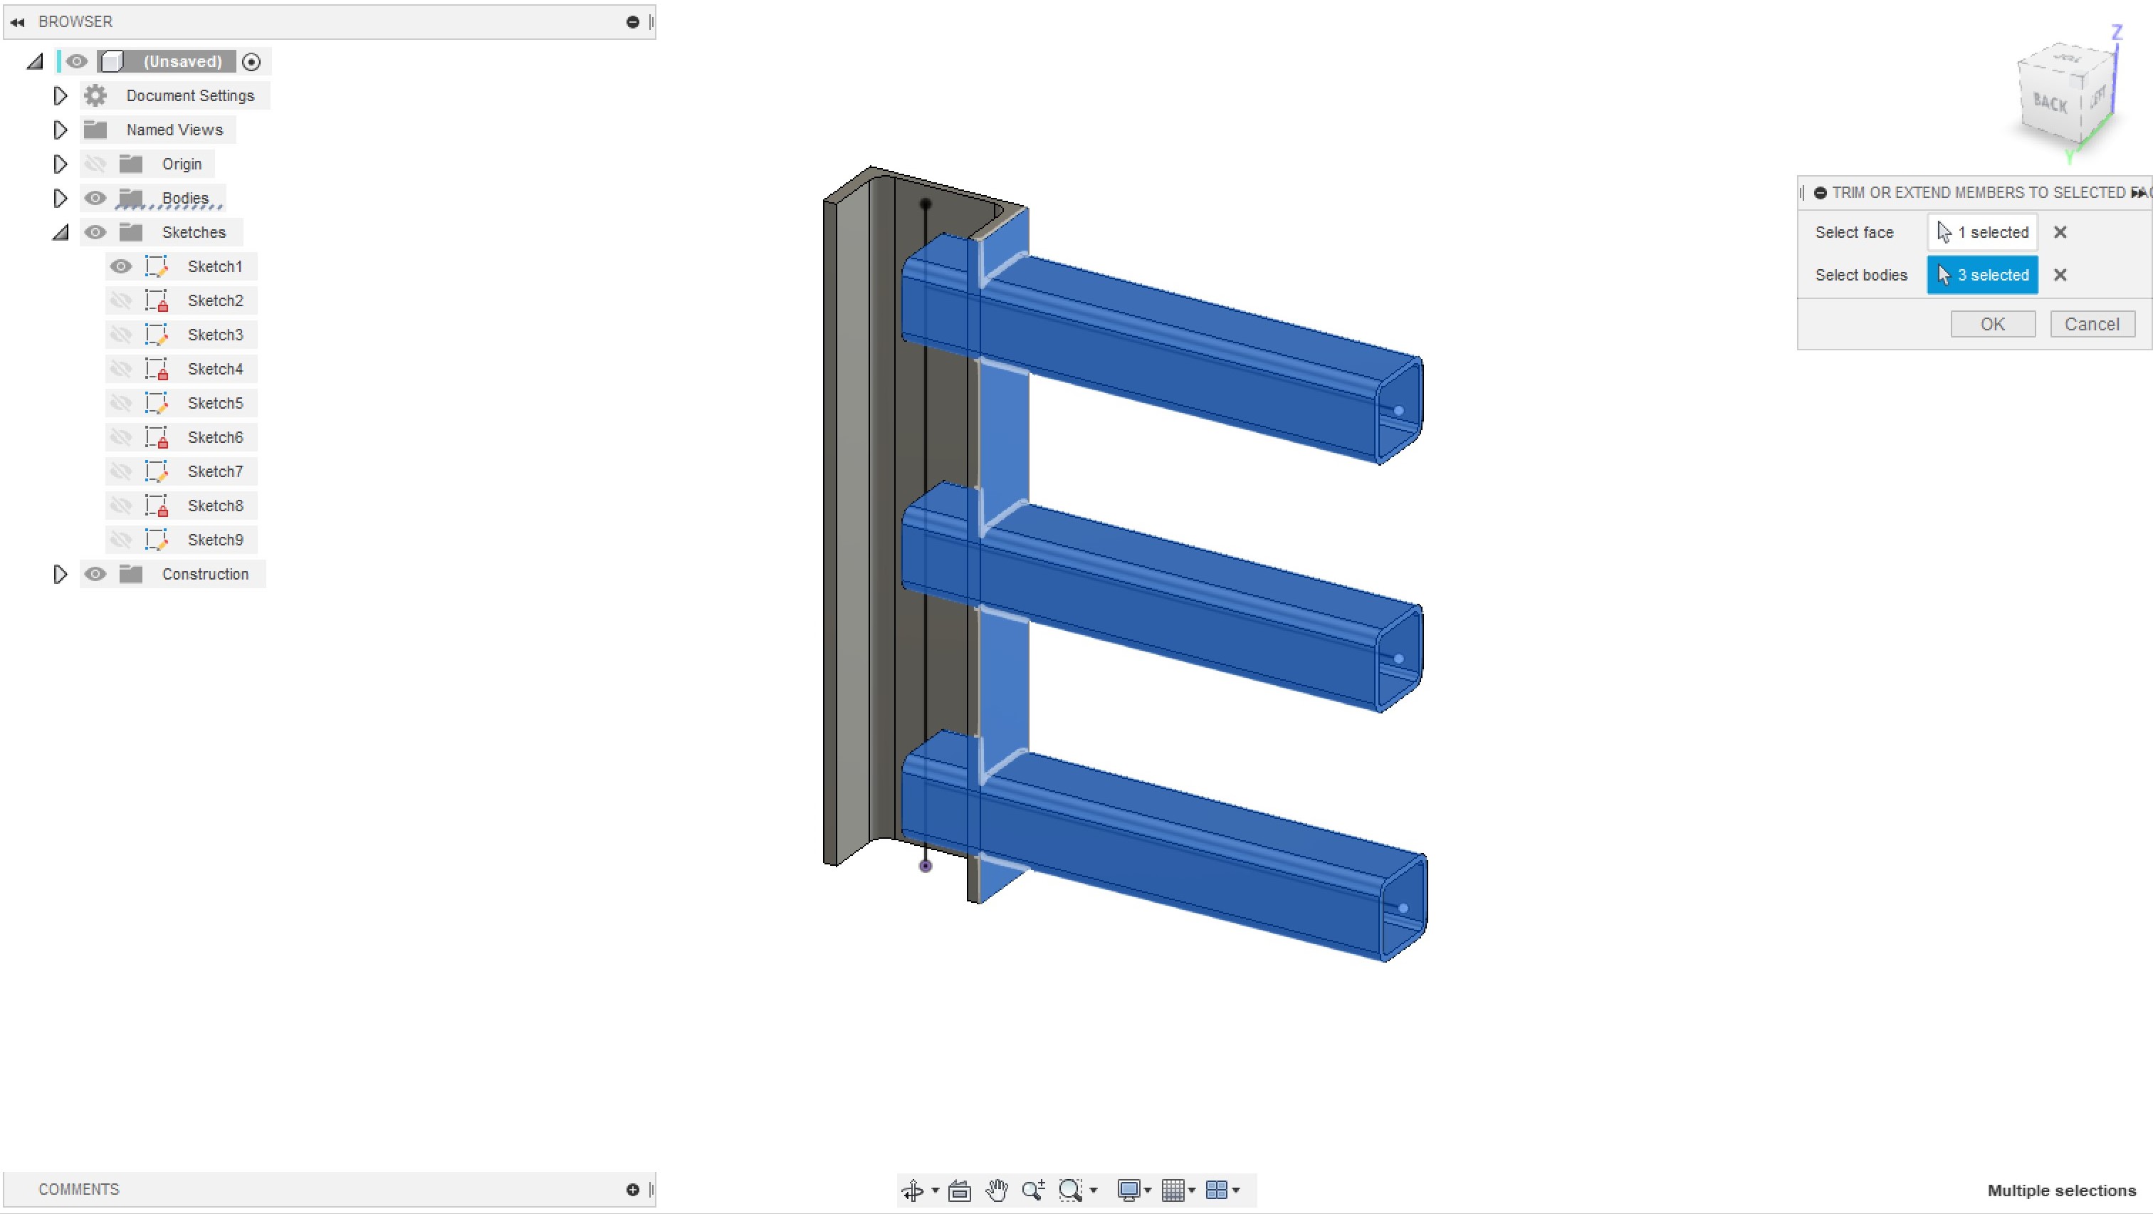Clear the Select face selection
Screen dimensions: 2153x1214
point(2060,232)
